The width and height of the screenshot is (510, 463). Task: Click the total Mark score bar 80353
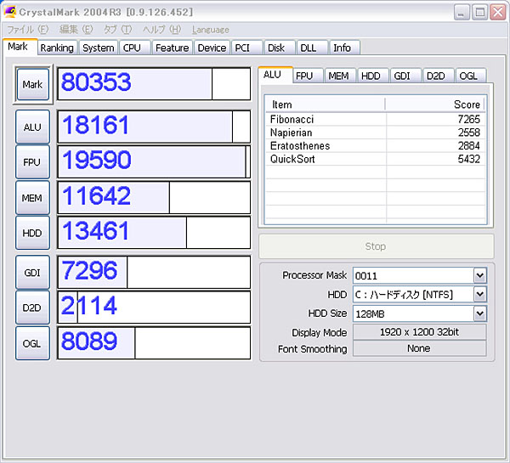pyautogui.click(x=154, y=84)
